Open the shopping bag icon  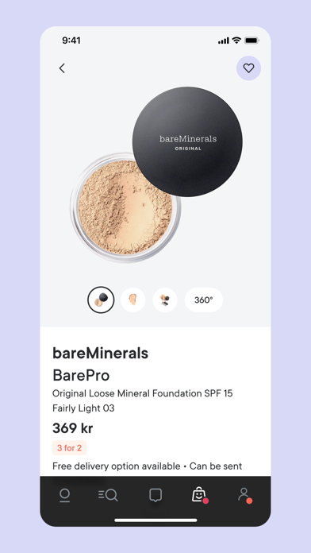click(x=200, y=495)
